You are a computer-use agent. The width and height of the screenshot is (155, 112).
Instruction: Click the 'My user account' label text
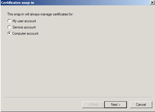24,21
